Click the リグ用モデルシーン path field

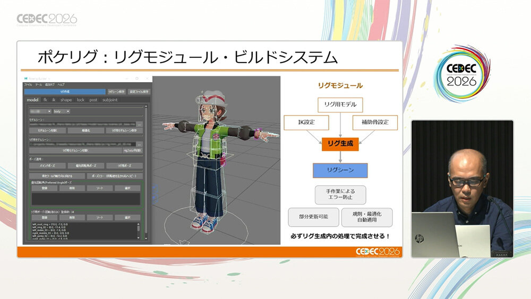pos(83,144)
